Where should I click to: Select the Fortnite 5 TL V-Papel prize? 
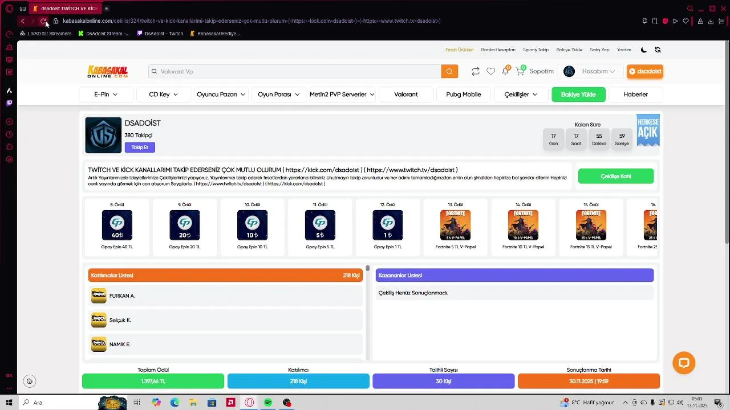click(455, 227)
